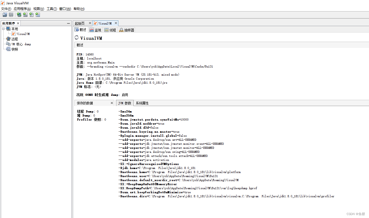
Task: Click the Java VisualVM title bar icon
Action: [x=3, y=3]
